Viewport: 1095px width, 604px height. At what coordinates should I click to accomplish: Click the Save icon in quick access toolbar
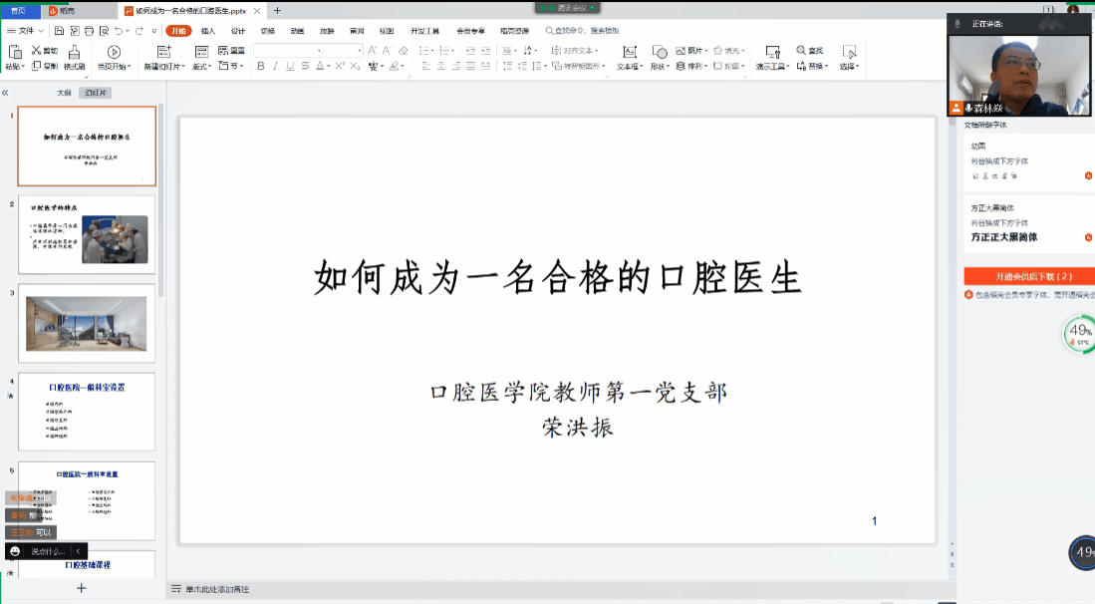click(x=60, y=31)
